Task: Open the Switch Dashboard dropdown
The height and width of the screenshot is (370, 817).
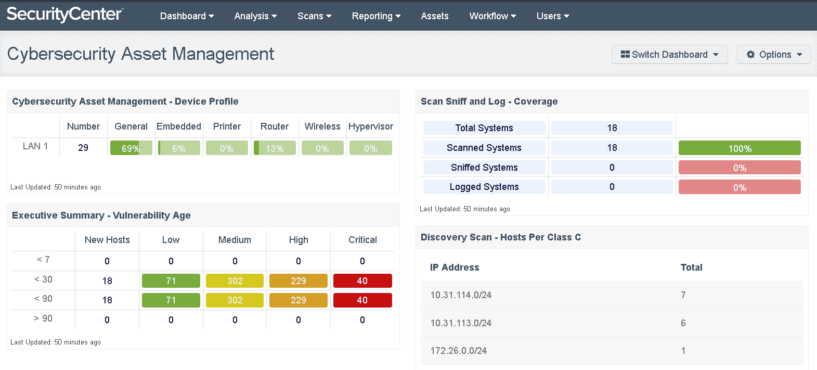Action: point(670,55)
